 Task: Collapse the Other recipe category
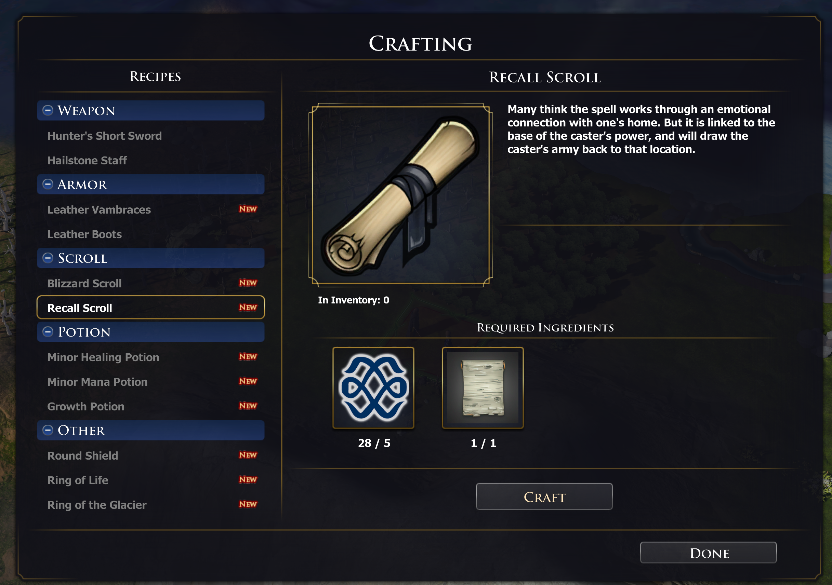tap(48, 430)
